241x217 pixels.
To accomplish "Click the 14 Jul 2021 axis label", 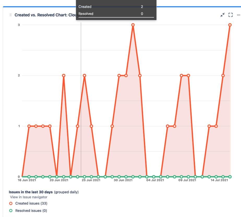I will tap(219, 180).
